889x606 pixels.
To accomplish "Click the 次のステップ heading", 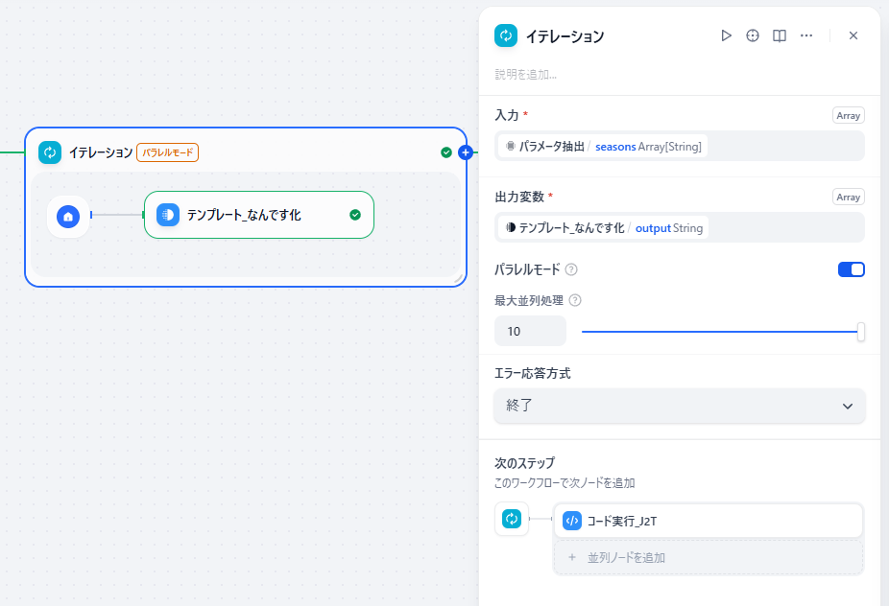I will [x=524, y=463].
